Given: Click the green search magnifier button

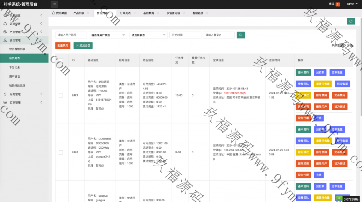Looking at the screenshot, I should pyautogui.click(x=241, y=35).
